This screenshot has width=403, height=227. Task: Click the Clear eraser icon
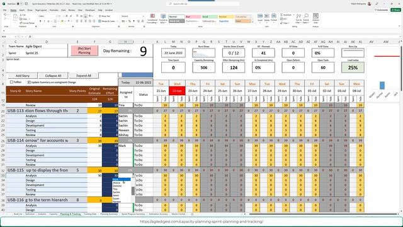[x=281, y=23]
